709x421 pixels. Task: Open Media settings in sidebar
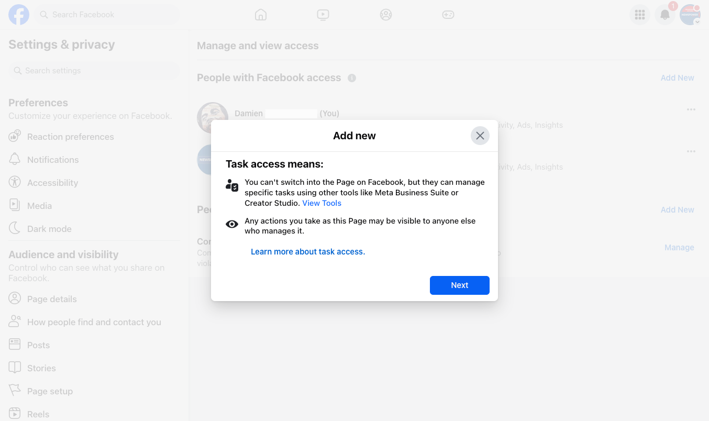(94, 206)
